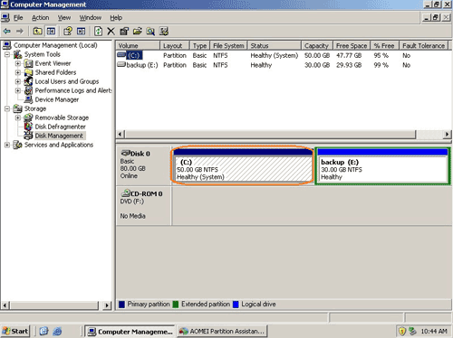
Task: Click the last toolbar icon with checkmark
Action: [164, 31]
